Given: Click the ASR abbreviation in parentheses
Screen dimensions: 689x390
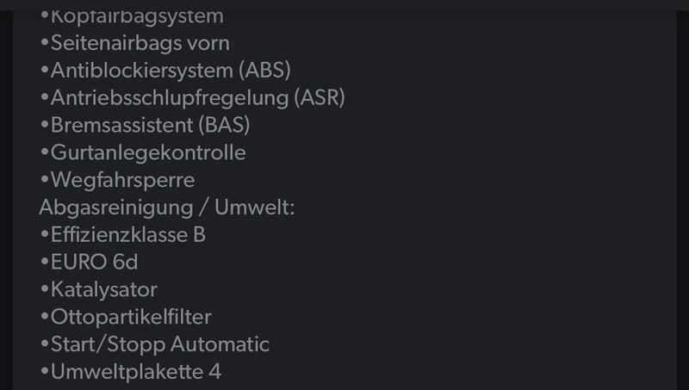Looking at the screenshot, I should pyautogui.click(x=320, y=98).
